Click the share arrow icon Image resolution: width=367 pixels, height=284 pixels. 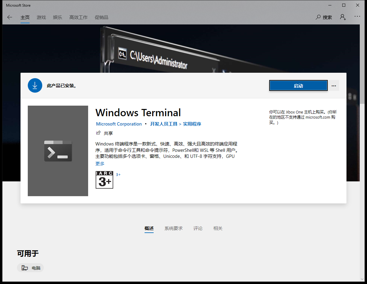[98, 133]
